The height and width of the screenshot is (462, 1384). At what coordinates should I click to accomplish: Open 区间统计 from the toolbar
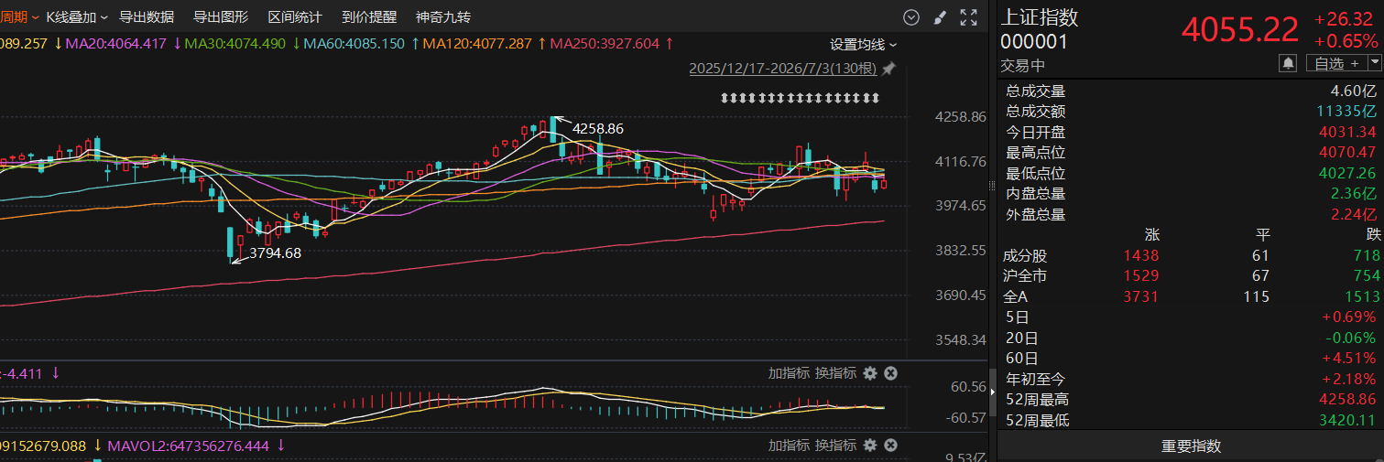coord(295,17)
